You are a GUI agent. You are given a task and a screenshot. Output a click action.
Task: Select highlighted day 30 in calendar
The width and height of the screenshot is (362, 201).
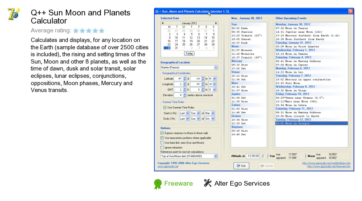pyautogui.click(x=167, y=48)
